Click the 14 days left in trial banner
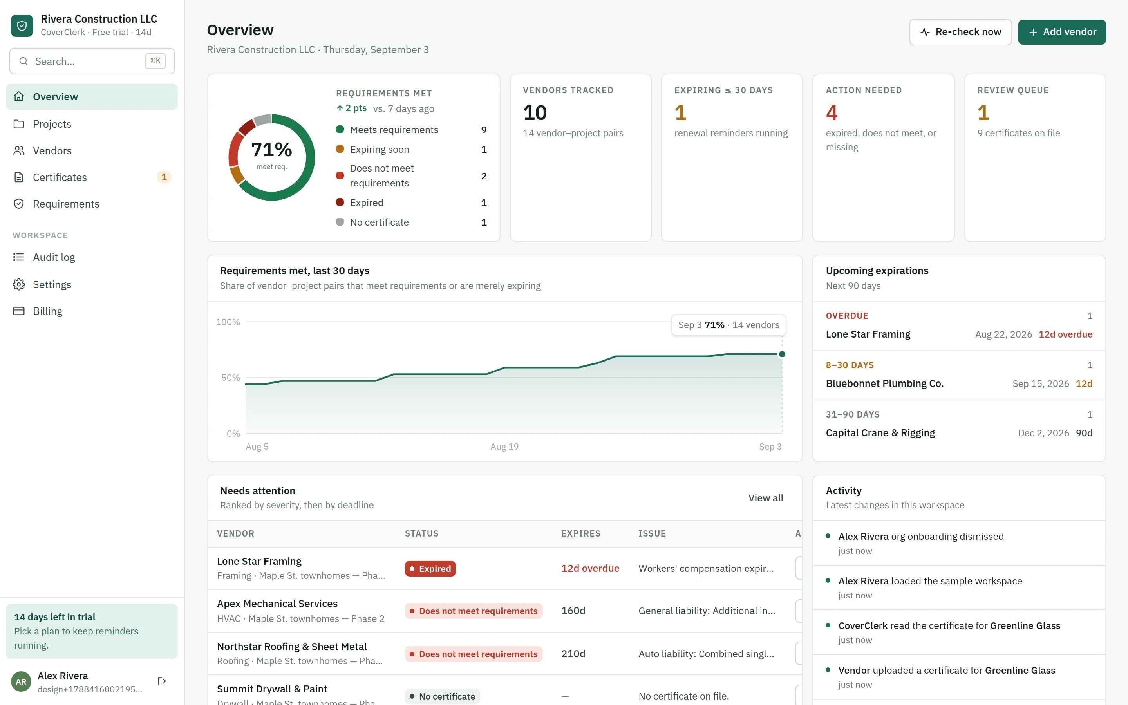The width and height of the screenshot is (1128, 705). (92, 631)
